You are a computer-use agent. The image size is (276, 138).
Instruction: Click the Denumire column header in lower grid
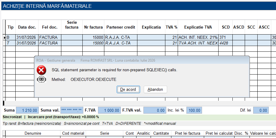click(33, 133)
